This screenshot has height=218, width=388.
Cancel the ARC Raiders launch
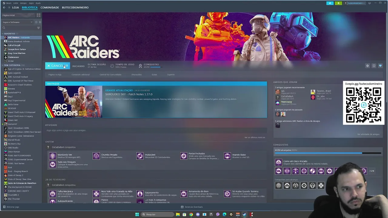[x=57, y=66]
